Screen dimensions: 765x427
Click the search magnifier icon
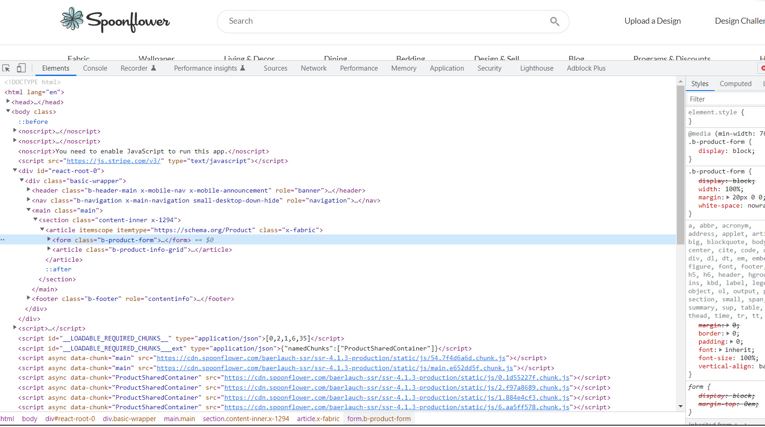click(554, 21)
